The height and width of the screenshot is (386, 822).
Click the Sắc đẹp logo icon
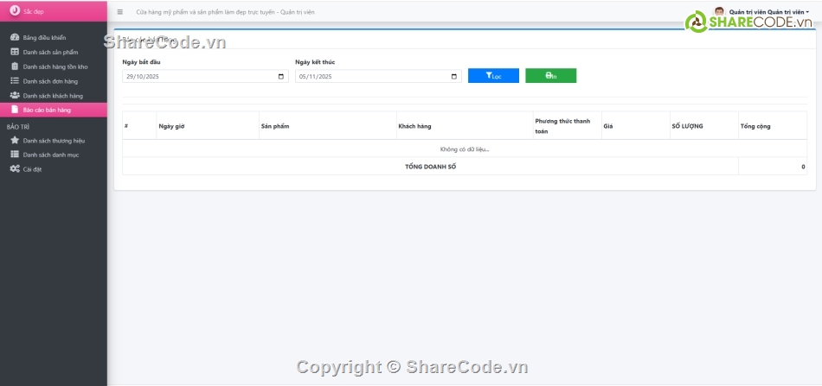tap(14, 11)
